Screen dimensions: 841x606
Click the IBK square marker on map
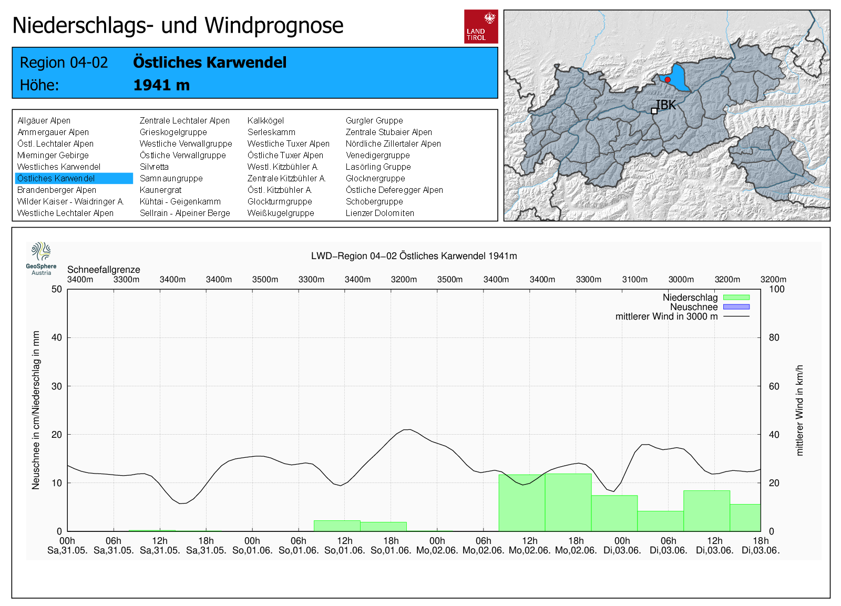pyautogui.click(x=654, y=111)
